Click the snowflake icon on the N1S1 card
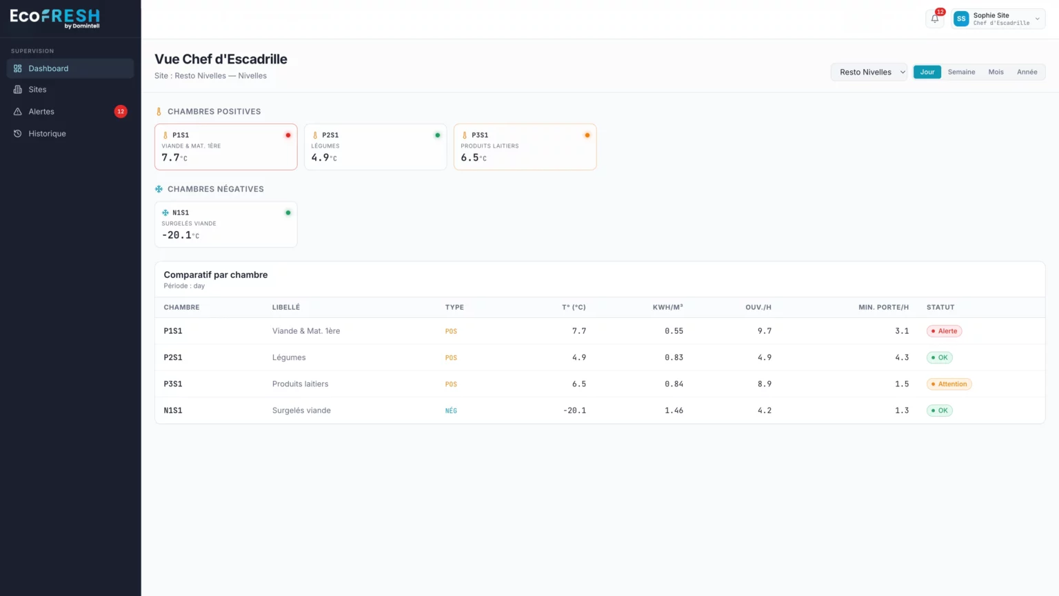This screenshot has width=1059, height=596. click(165, 212)
